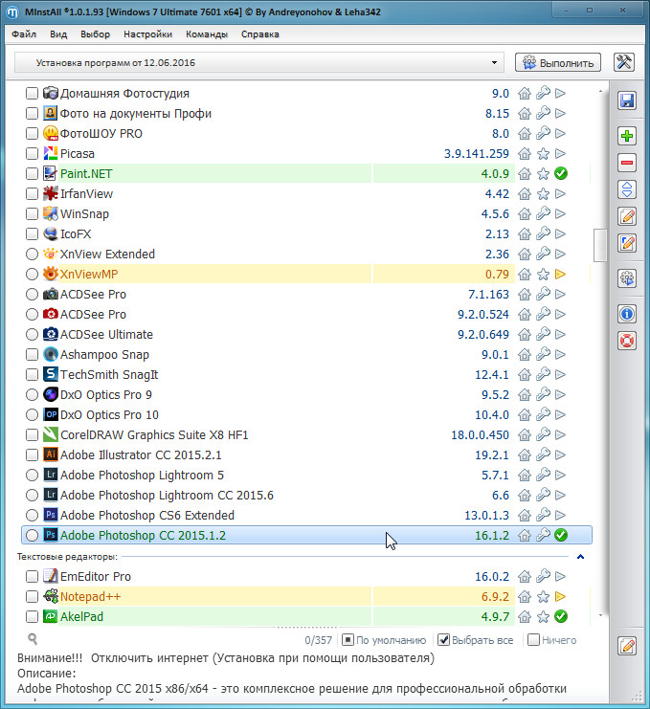
Task: Click the green checkmark for Photoshop CC 2015.1.2
Action: 561,536
